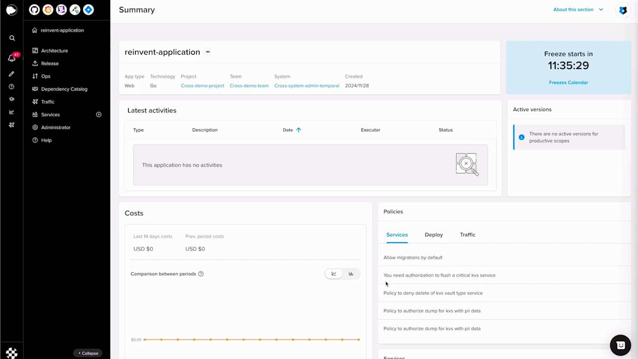Click the pencil edit icon in left rail

12,74
